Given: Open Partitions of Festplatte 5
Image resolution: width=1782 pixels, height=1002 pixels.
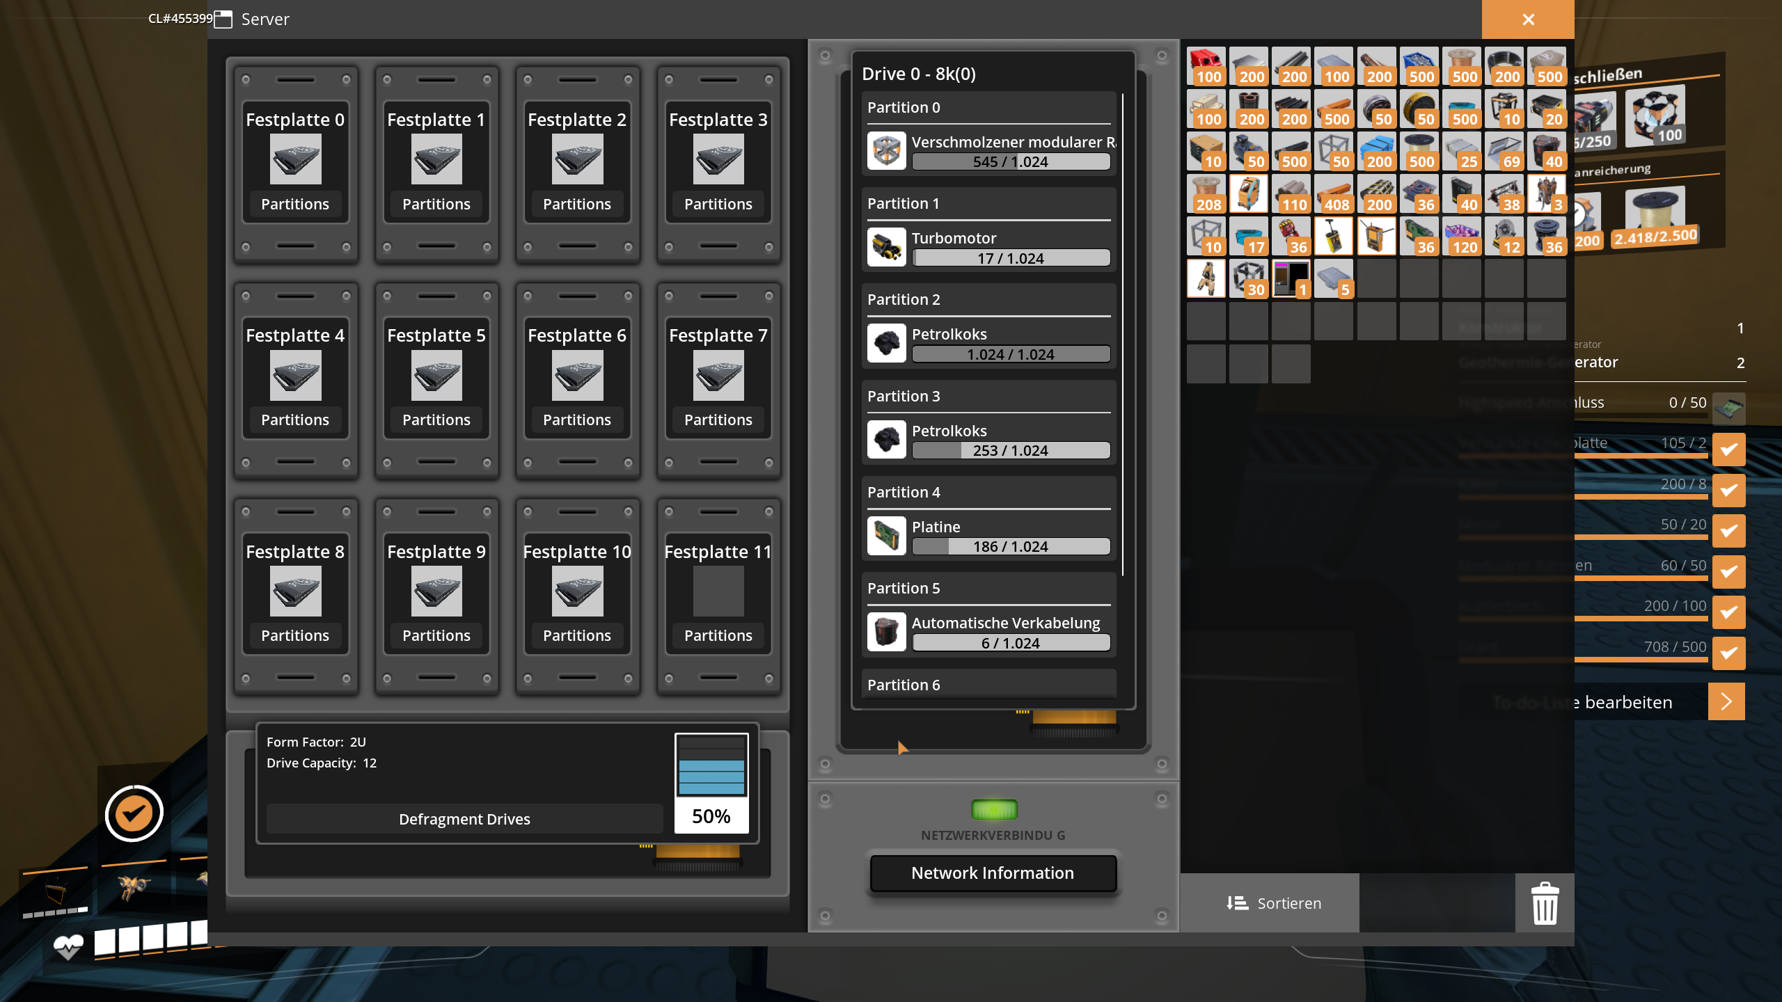Looking at the screenshot, I should (436, 420).
